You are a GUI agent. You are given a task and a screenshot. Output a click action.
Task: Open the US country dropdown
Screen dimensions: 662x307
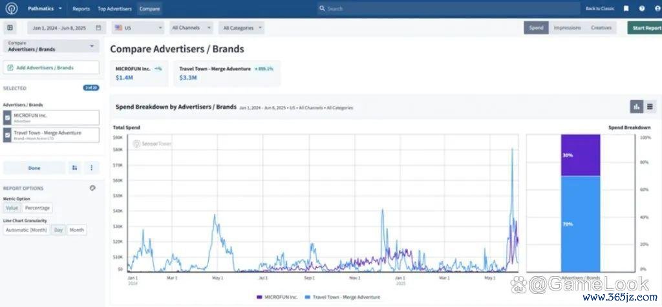pyautogui.click(x=138, y=28)
